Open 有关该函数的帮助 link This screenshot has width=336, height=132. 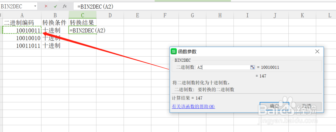(193, 106)
